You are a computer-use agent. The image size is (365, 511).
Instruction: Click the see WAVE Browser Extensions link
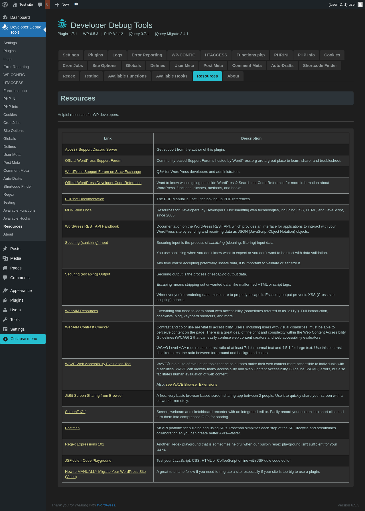tap(191, 385)
